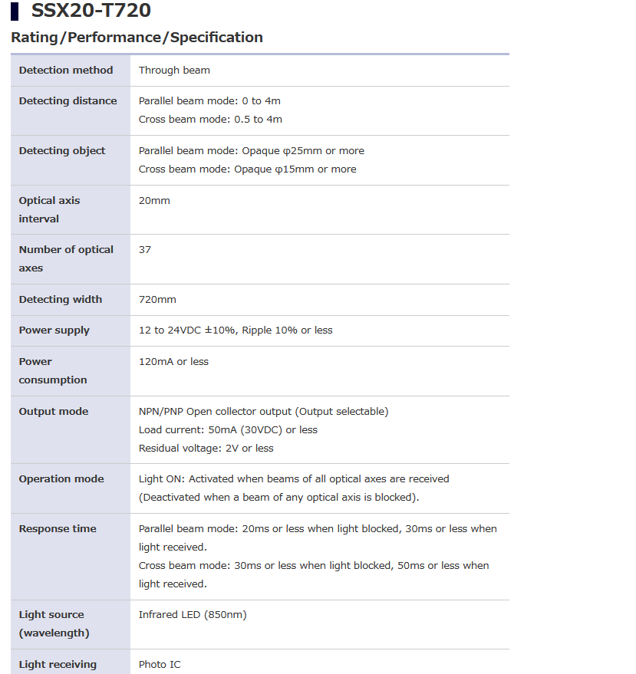Click the Parallel beam mode: 0 to 4m text
Screen dimensions: 636x674
(x=209, y=100)
